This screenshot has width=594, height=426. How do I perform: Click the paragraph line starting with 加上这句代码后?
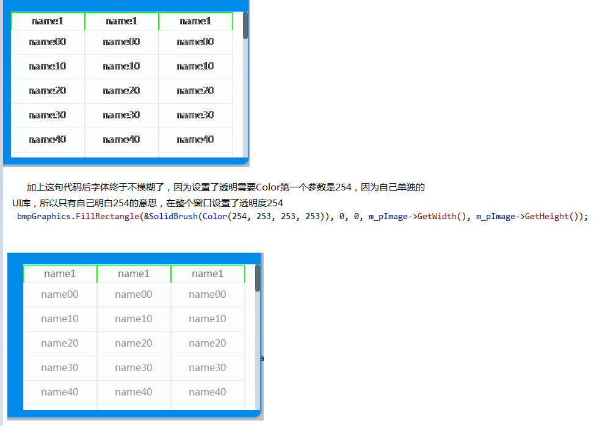pos(226,187)
